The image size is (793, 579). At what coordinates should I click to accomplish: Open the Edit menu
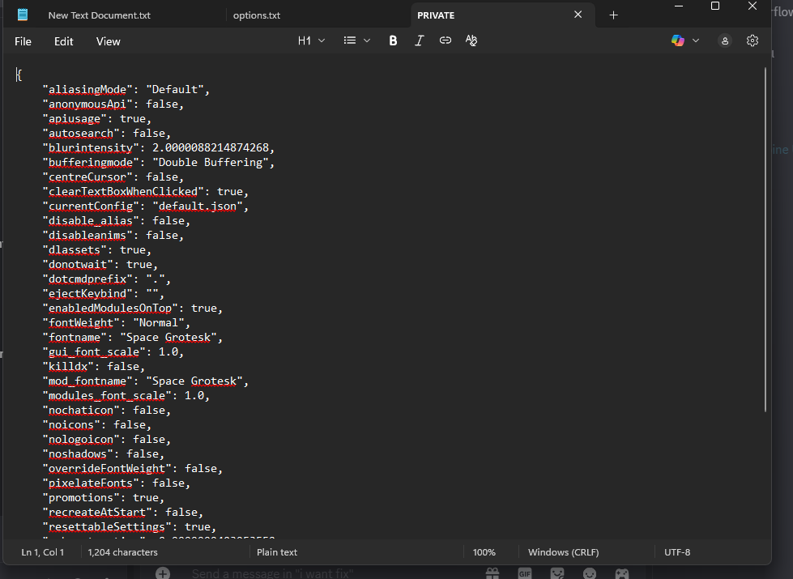pyautogui.click(x=64, y=41)
